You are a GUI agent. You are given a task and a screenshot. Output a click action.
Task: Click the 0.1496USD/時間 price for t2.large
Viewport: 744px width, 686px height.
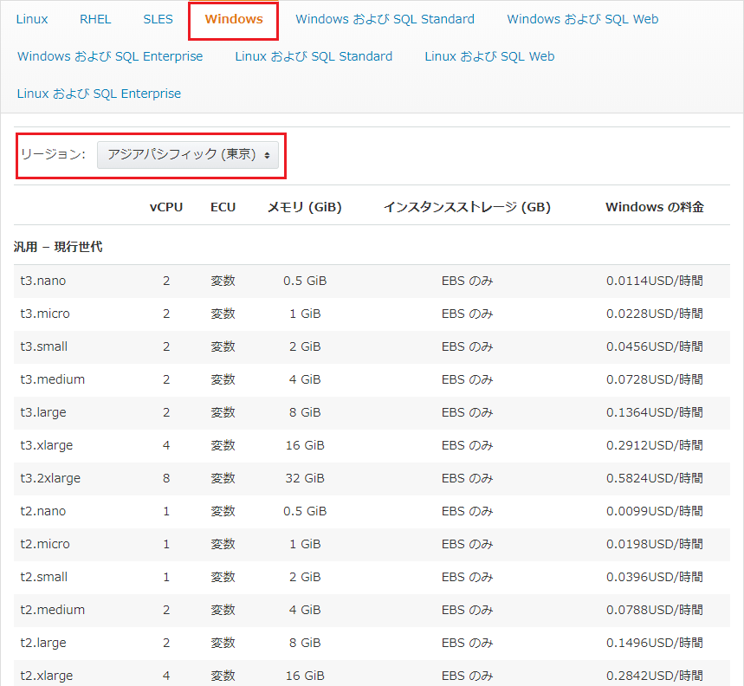[x=654, y=644]
